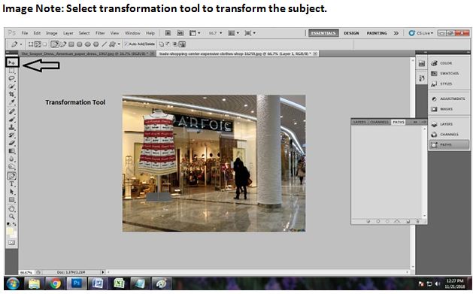Image resolution: width=473 pixels, height=294 pixels.
Task: Select the Eyedropper tool
Action: click(x=11, y=102)
